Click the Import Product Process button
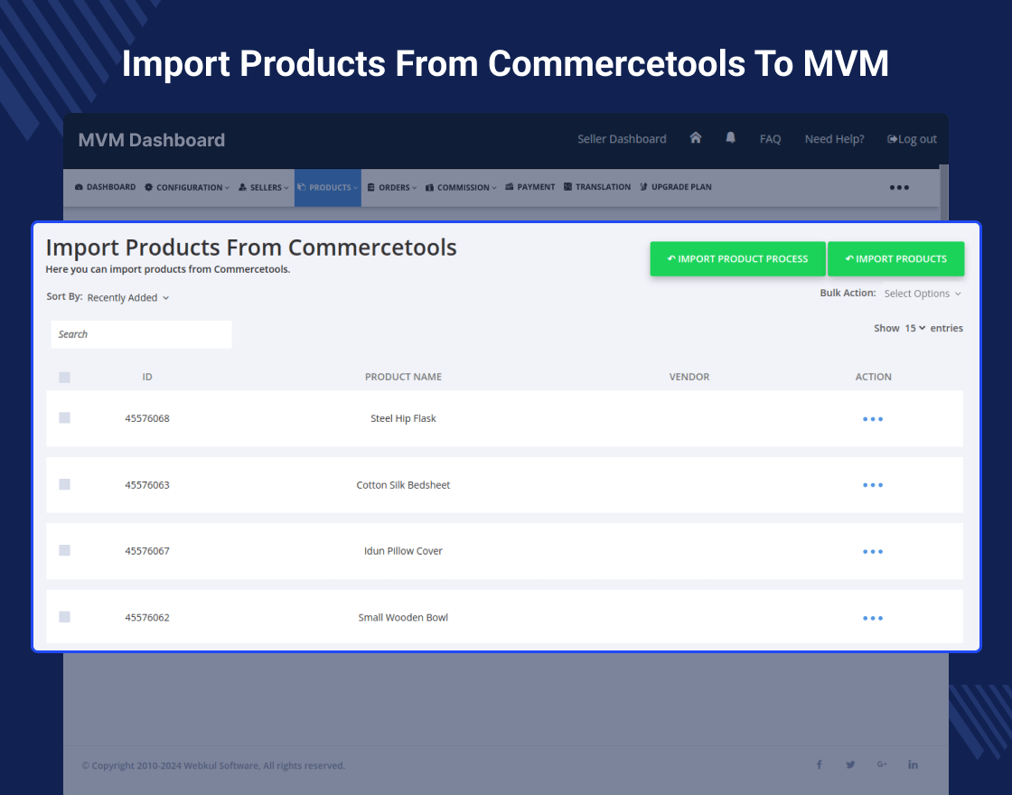 [x=737, y=258]
